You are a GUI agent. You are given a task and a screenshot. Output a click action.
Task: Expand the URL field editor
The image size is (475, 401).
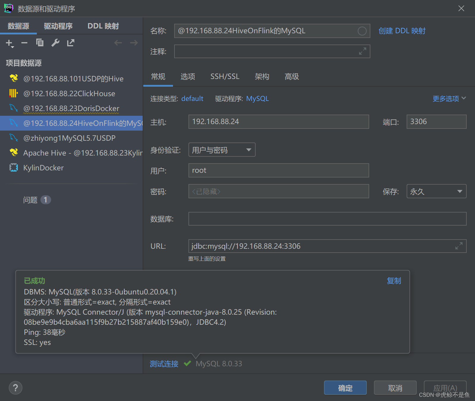459,246
